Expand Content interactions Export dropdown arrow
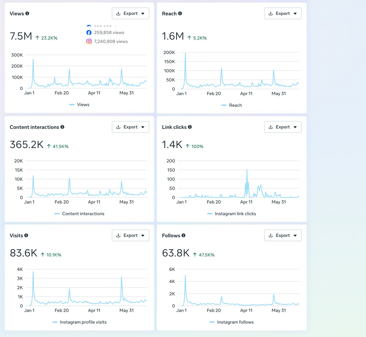366x337 pixels. [143, 127]
